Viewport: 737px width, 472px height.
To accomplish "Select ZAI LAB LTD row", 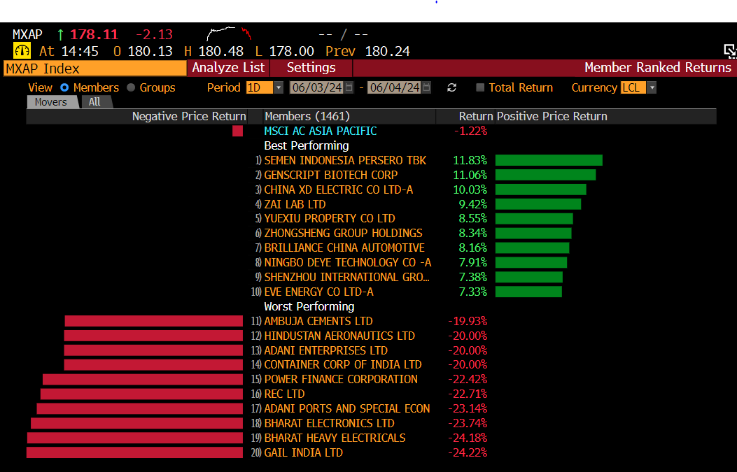I will [x=295, y=204].
